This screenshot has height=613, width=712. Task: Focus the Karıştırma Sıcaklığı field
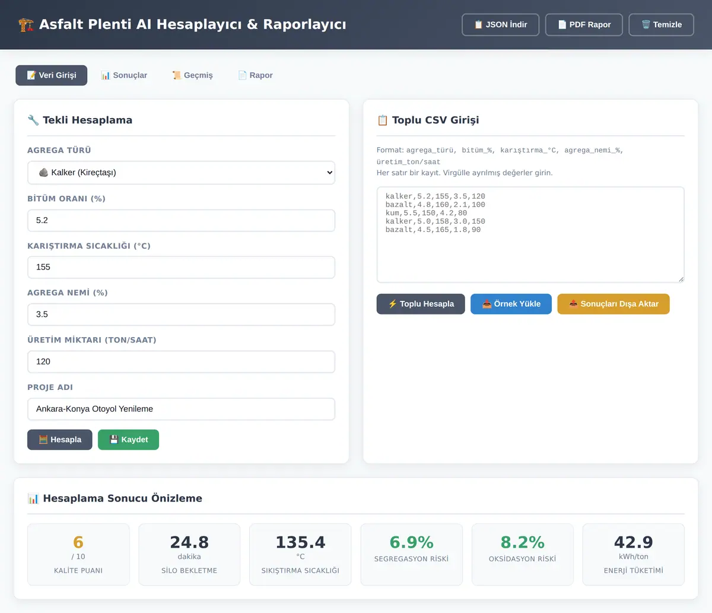coord(181,267)
